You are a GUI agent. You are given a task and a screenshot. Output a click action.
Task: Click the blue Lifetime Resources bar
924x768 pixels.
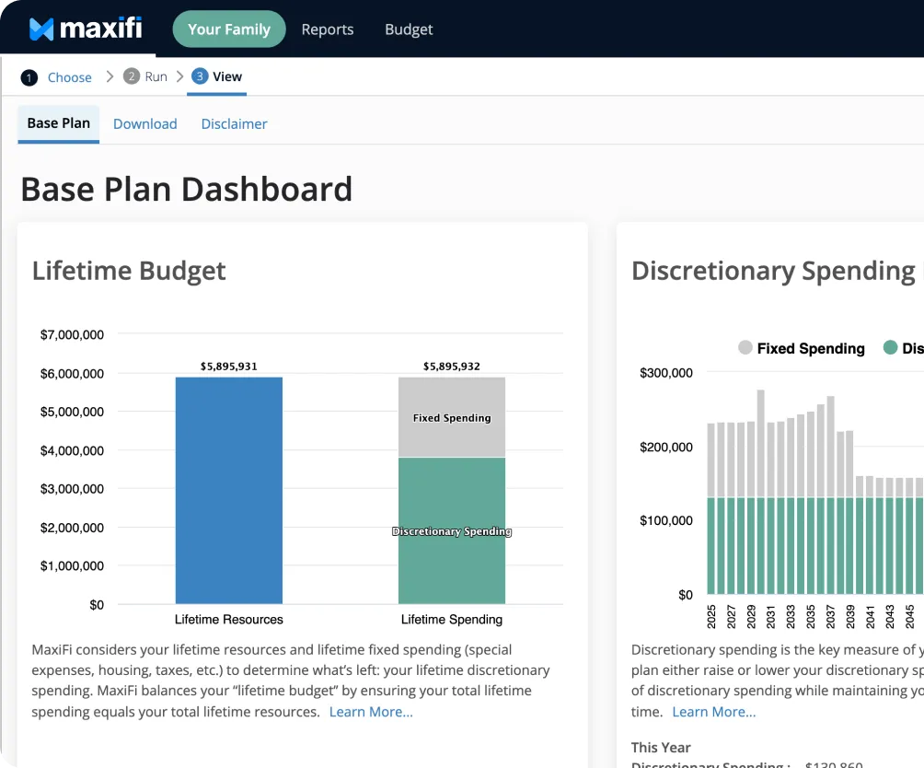[x=228, y=491]
